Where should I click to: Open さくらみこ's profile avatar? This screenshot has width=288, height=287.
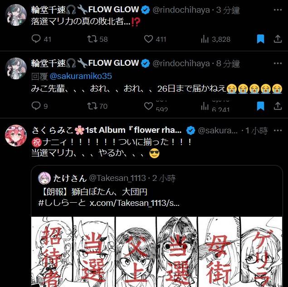[16, 136]
